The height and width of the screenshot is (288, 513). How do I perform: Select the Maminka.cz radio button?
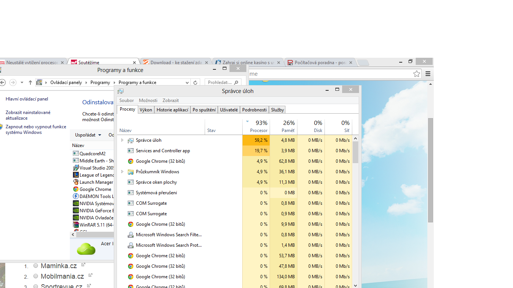click(36, 265)
